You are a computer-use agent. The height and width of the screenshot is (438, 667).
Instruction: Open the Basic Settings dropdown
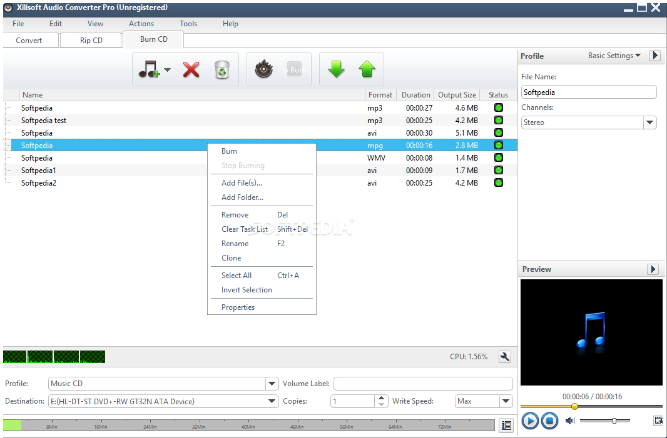click(614, 56)
